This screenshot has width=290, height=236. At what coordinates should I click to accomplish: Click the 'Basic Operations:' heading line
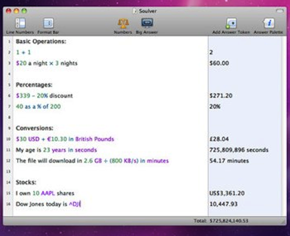coord(41,41)
